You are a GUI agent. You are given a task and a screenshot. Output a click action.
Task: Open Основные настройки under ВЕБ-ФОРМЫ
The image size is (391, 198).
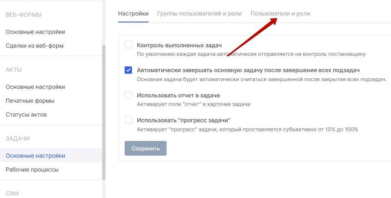(x=35, y=32)
